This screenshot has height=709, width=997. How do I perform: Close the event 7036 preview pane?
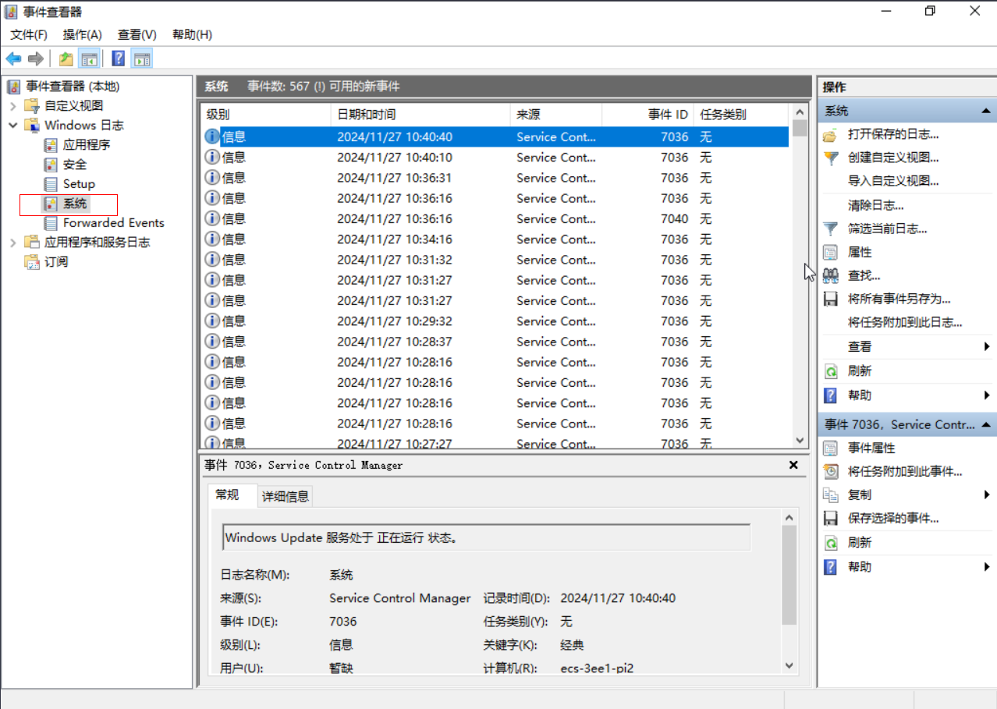tap(793, 465)
